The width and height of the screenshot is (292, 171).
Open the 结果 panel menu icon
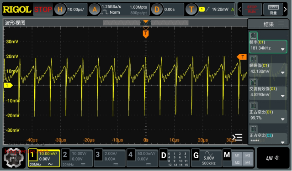[x=281, y=23]
